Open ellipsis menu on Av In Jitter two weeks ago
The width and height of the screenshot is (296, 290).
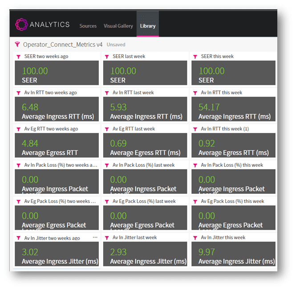95,238
